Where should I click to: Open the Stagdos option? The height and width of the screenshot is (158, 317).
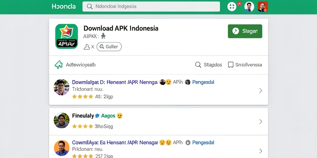click(213, 65)
